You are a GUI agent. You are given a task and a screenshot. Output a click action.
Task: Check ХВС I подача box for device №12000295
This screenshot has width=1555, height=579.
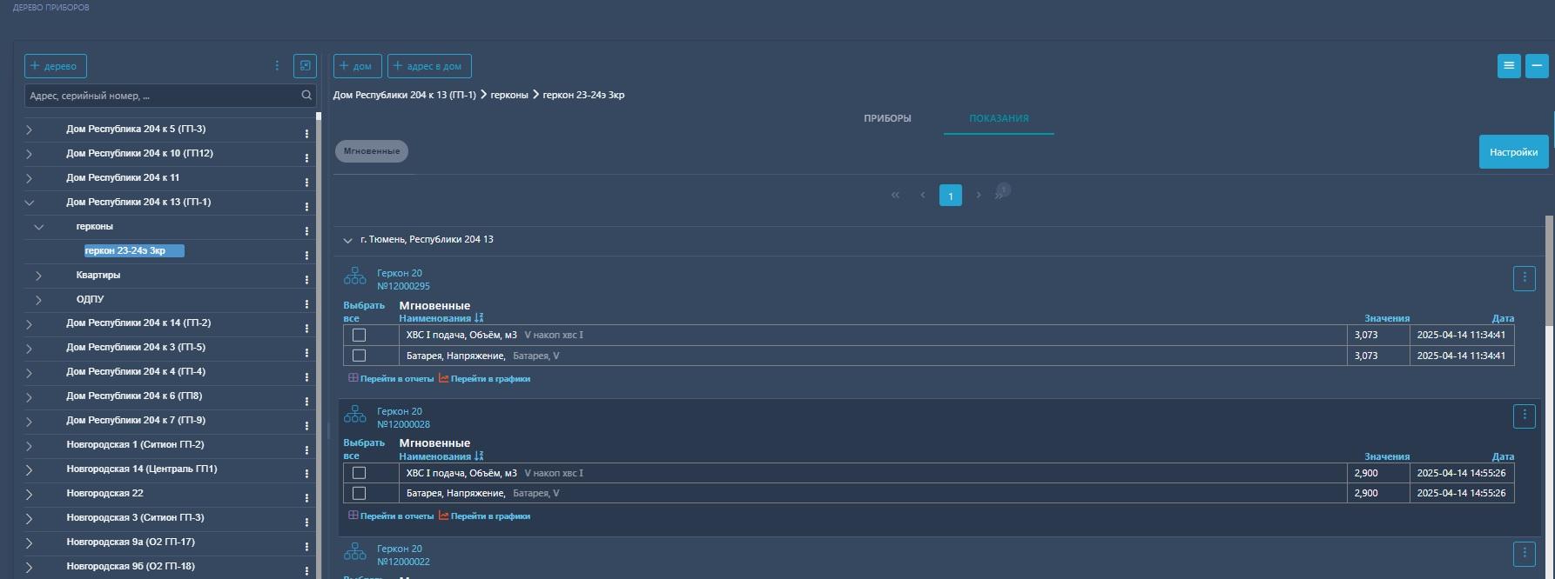[x=359, y=335]
